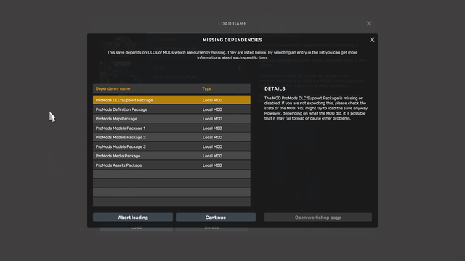Select ProMods Models Package 1 row
465x261 pixels.
171,128
